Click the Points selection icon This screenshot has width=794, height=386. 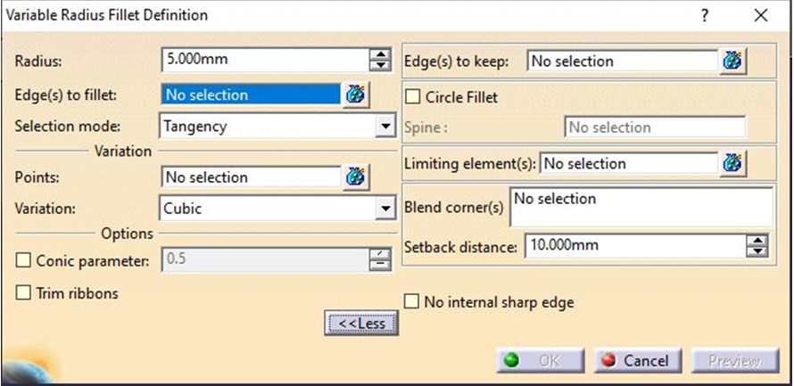(356, 177)
